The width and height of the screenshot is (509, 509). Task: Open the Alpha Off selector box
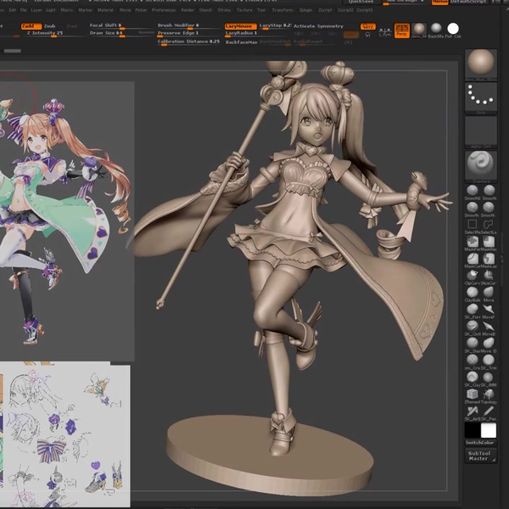(481, 131)
